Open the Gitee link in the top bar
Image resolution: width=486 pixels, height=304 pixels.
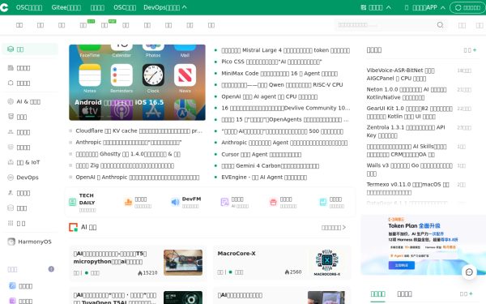(66, 7)
